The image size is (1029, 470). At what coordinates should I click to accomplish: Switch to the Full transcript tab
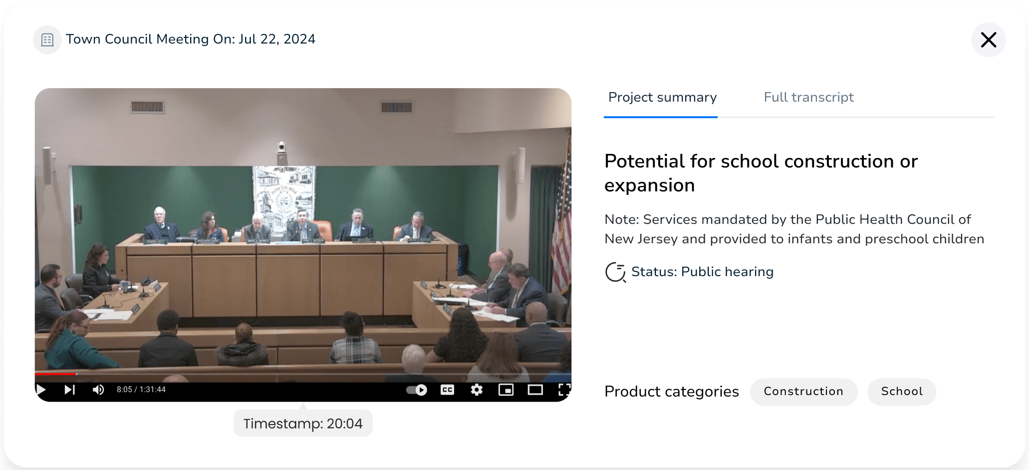tap(808, 97)
